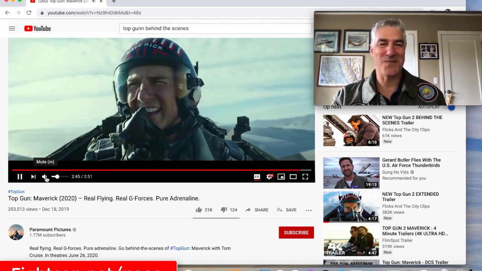The width and height of the screenshot is (482, 271).
Task: Skip to next video
Action: coord(33,177)
